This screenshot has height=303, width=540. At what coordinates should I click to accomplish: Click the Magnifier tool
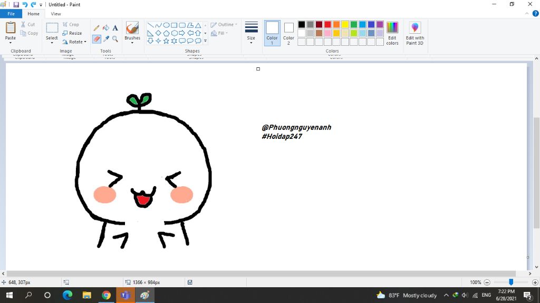[x=115, y=39]
